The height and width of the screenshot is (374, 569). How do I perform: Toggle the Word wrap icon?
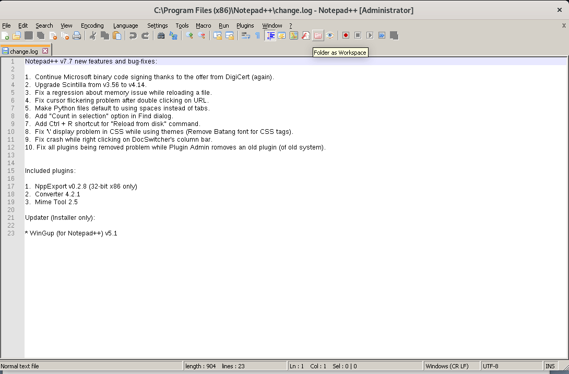tap(246, 35)
